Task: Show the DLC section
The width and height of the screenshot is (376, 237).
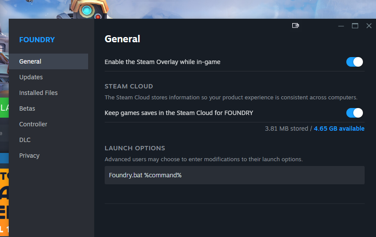Action: (25, 140)
